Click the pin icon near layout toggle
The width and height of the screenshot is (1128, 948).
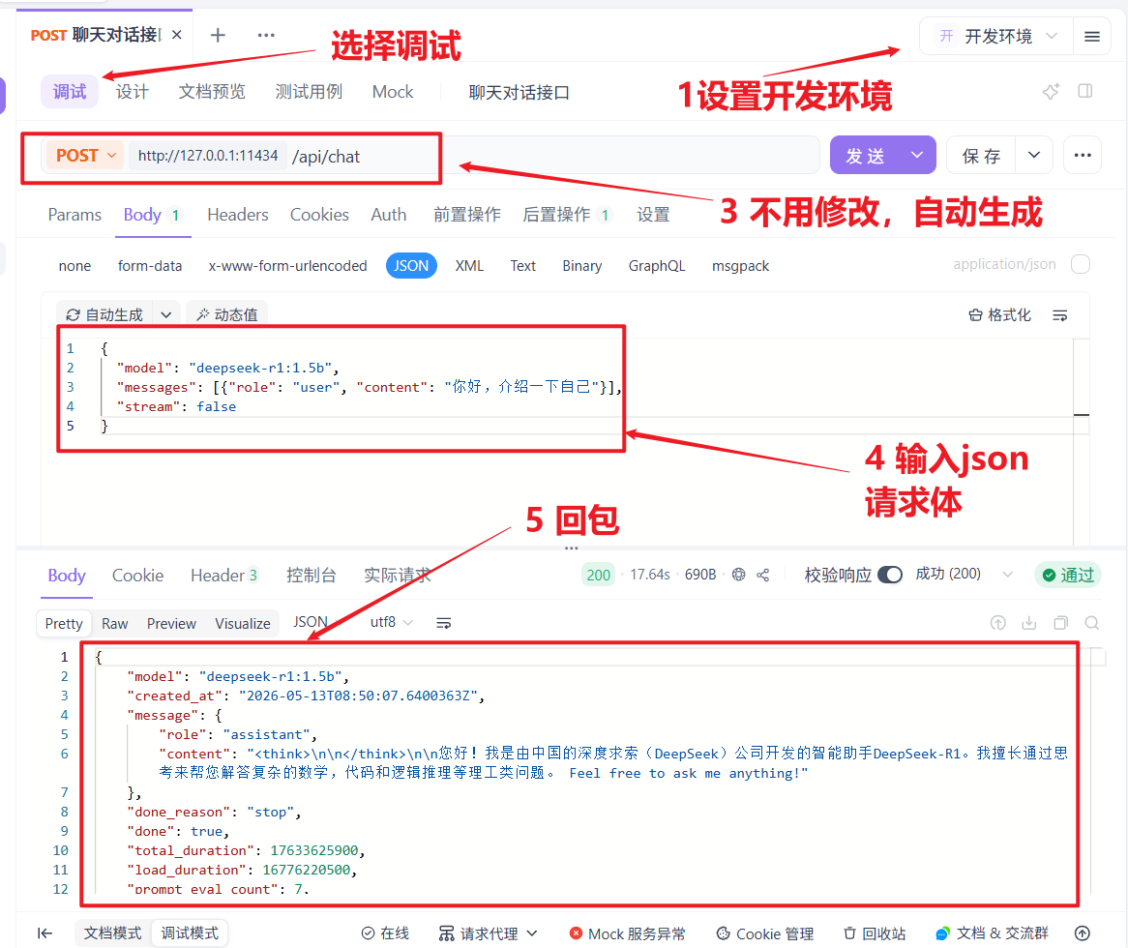1051,91
